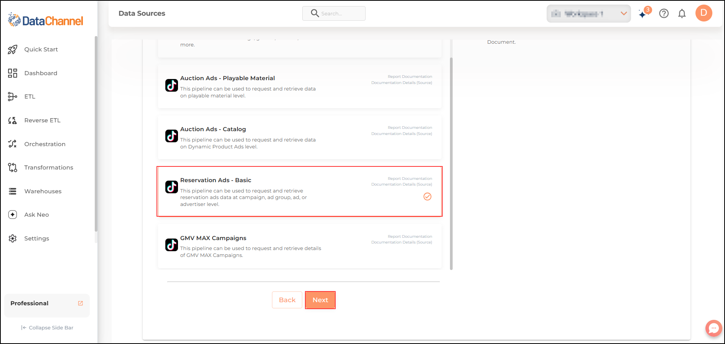Expand the workspace selector dropdown
The image size is (725, 344).
pos(588,14)
